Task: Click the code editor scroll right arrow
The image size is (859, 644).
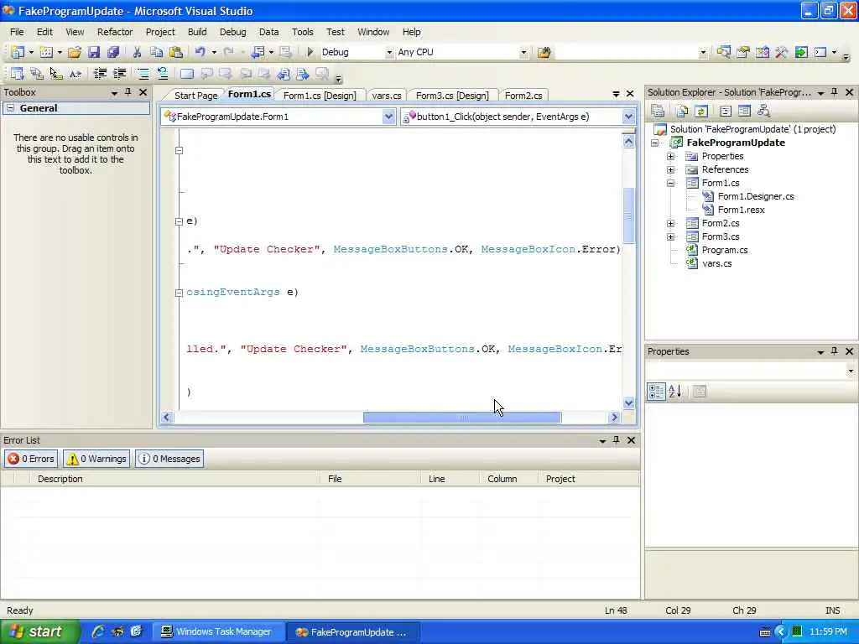Action: (x=614, y=418)
